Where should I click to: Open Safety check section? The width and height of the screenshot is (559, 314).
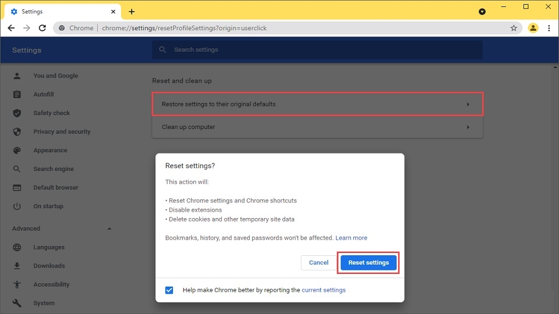pyautogui.click(x=52, y=113)
